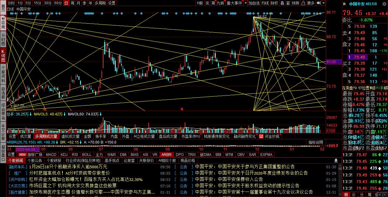Open 重大事件 events selector
The image size is (388, 197).
pos(235,3)
